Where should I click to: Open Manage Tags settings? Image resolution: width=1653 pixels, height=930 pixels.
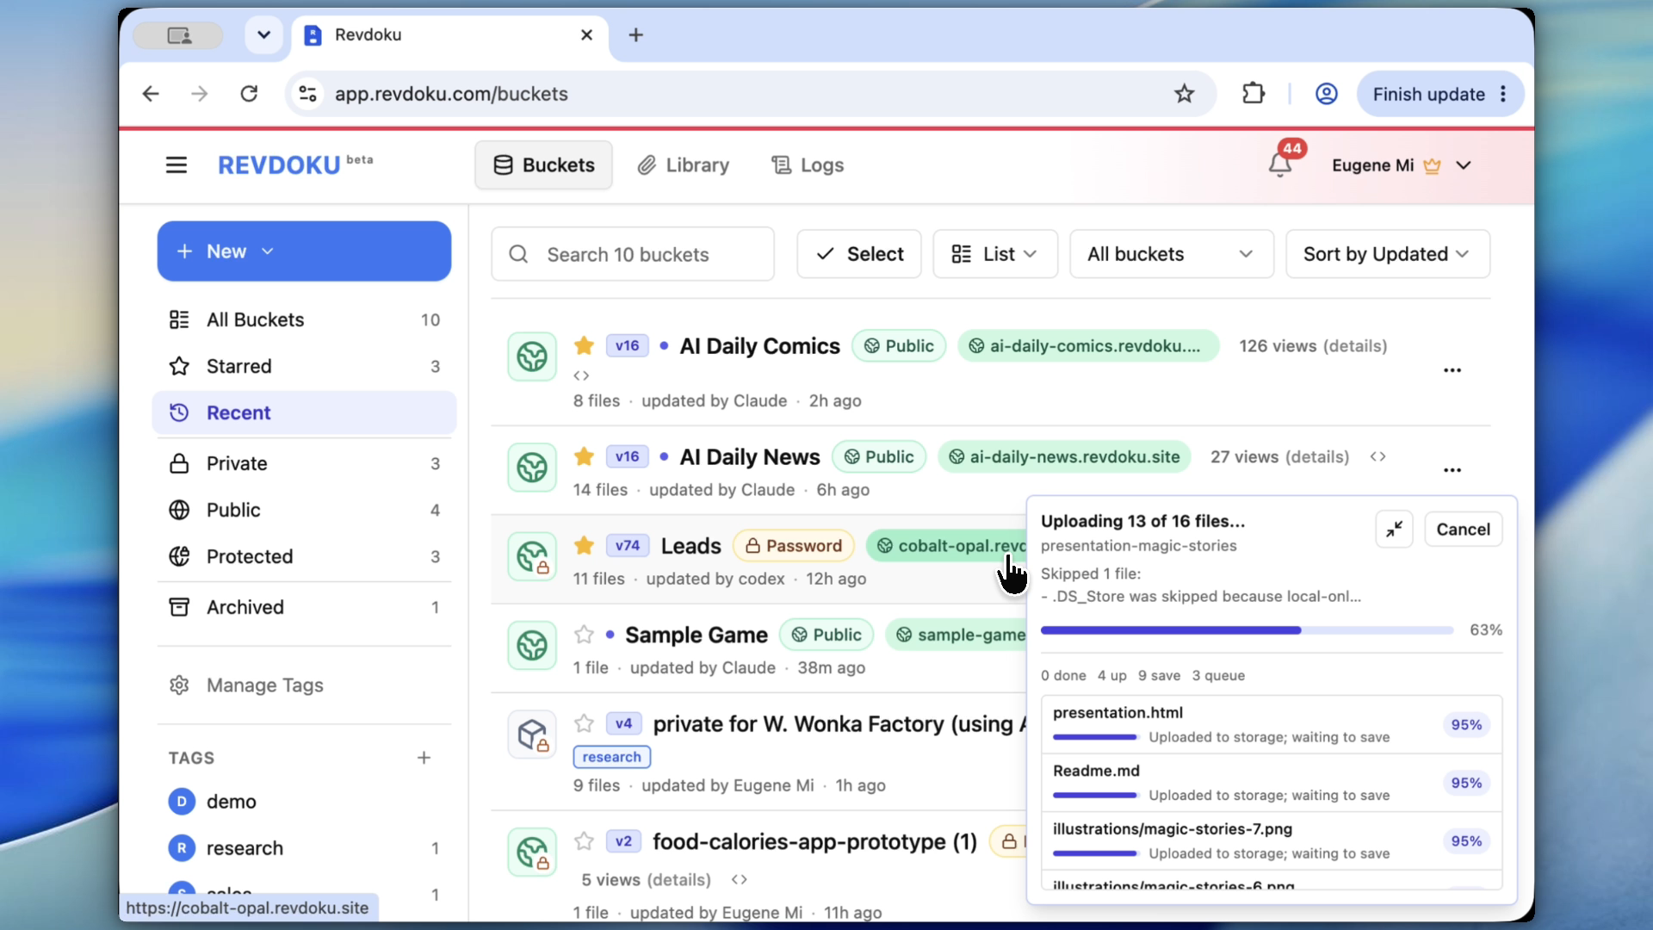coord(246,685)
